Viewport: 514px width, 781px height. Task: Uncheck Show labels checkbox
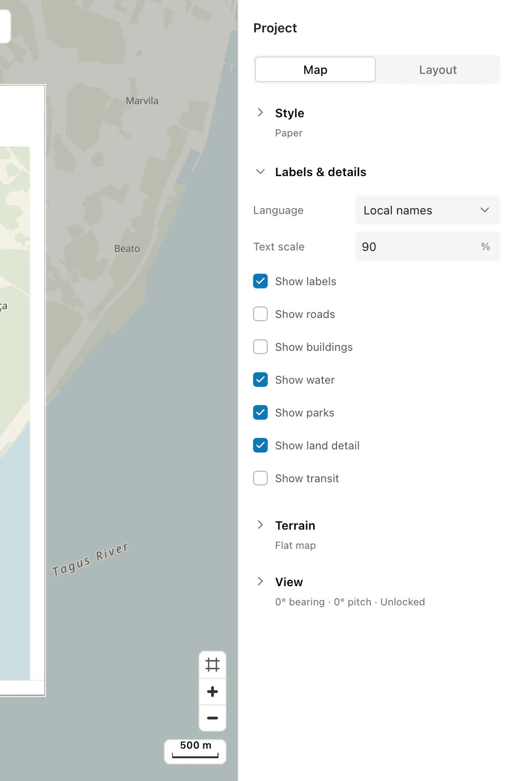click(x=260, y=281)
